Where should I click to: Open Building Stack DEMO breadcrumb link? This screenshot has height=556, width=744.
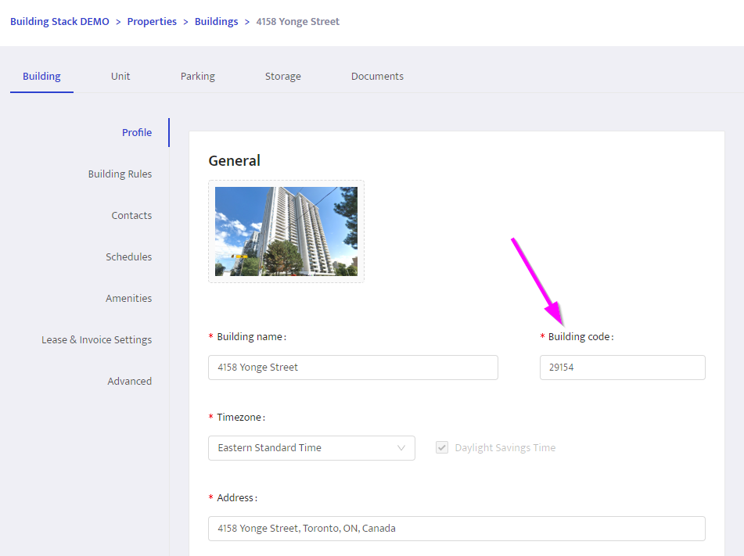point(59,22)
